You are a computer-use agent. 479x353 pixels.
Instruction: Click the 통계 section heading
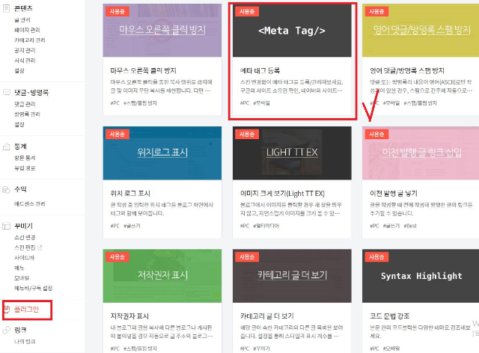point(20,147)
